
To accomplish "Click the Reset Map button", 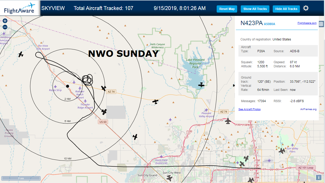I will [x=227, y=9].
